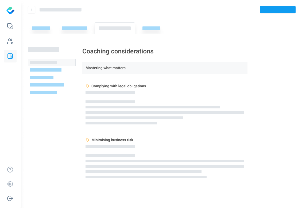This screenshot has width=302, height=208.
Task: Click lightbulb icon beside Minimising business risk
Action: [88, 140]
